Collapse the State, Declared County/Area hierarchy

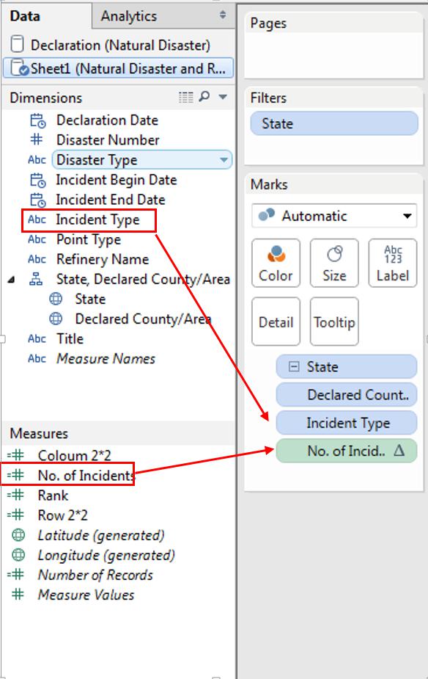click(12, 280)
